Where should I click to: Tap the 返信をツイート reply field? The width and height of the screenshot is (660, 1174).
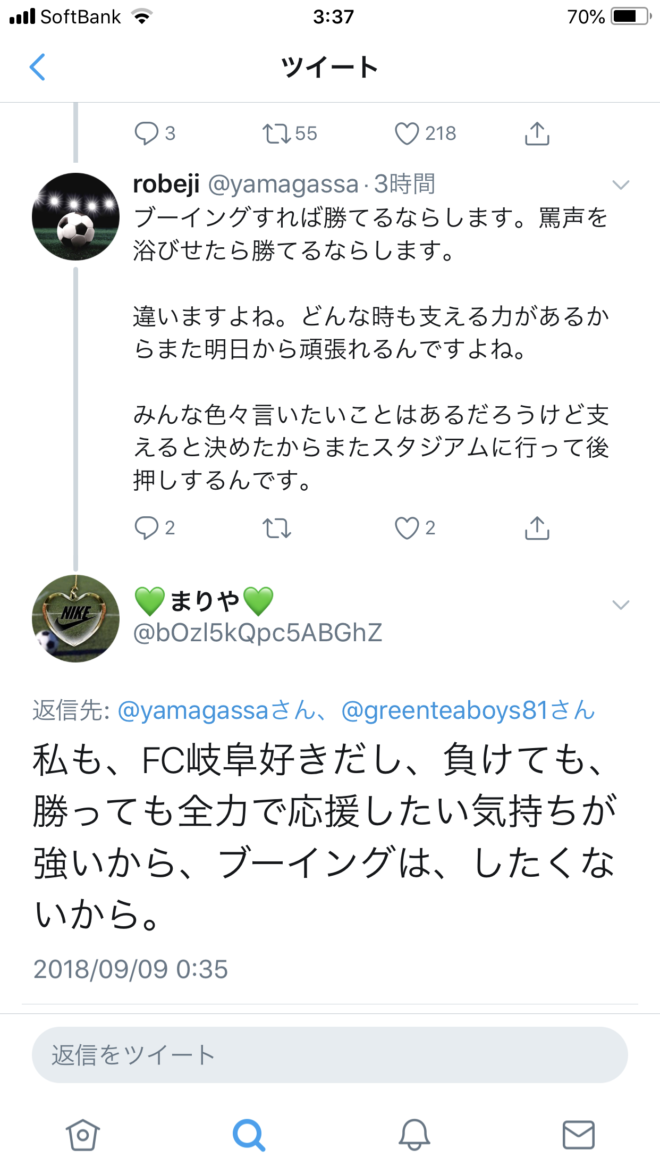click(x=329, y=1055)
